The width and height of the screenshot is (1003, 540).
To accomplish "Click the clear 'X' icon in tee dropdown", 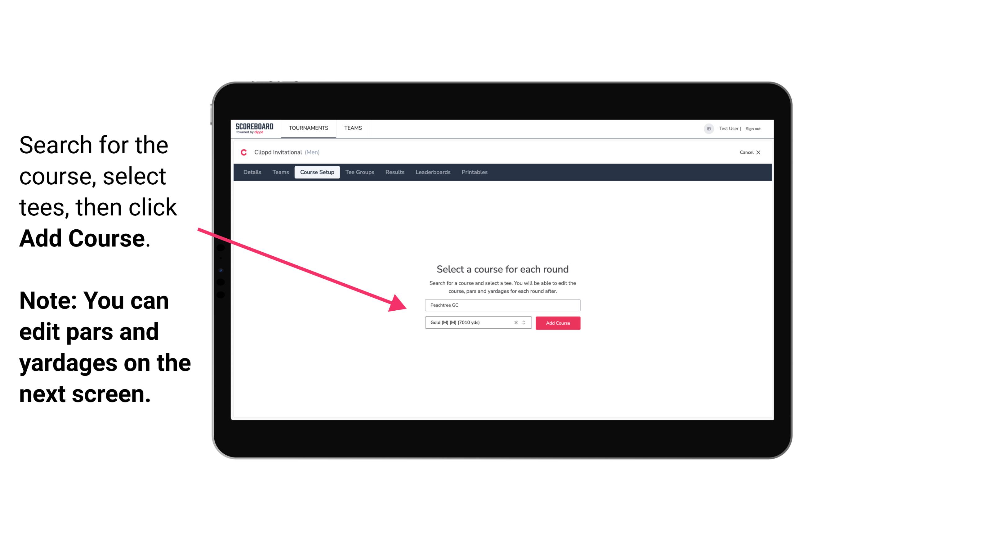I will pos(517,322).
